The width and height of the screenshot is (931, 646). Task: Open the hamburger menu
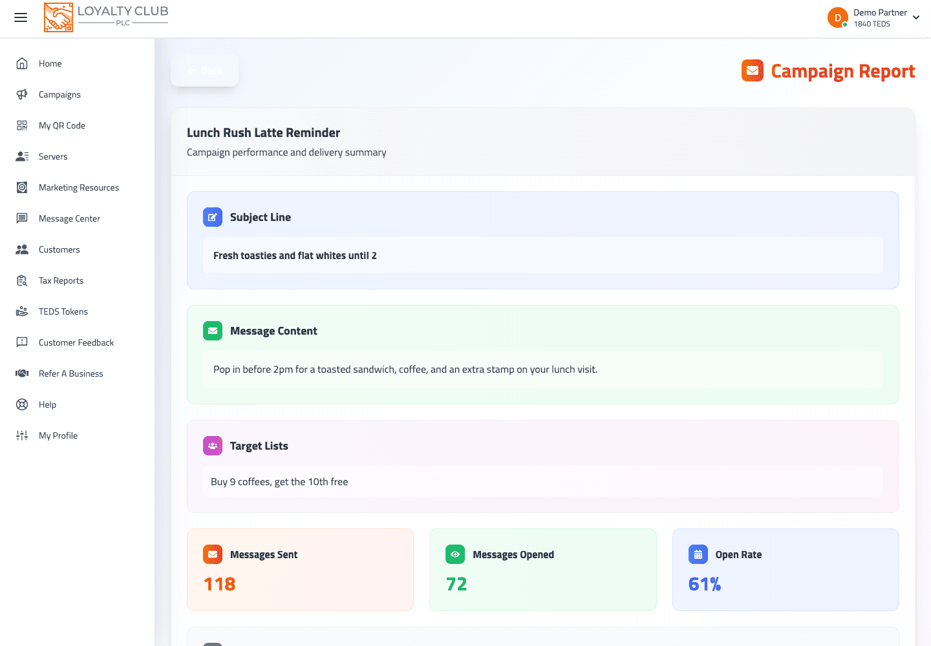[21, 17]
